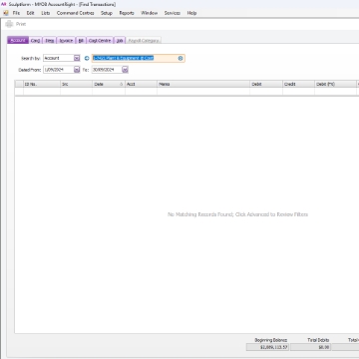Click the Memo column header
Image resolution: width=359 pixels, height=359 pixels.
click(x=203, y=84)
